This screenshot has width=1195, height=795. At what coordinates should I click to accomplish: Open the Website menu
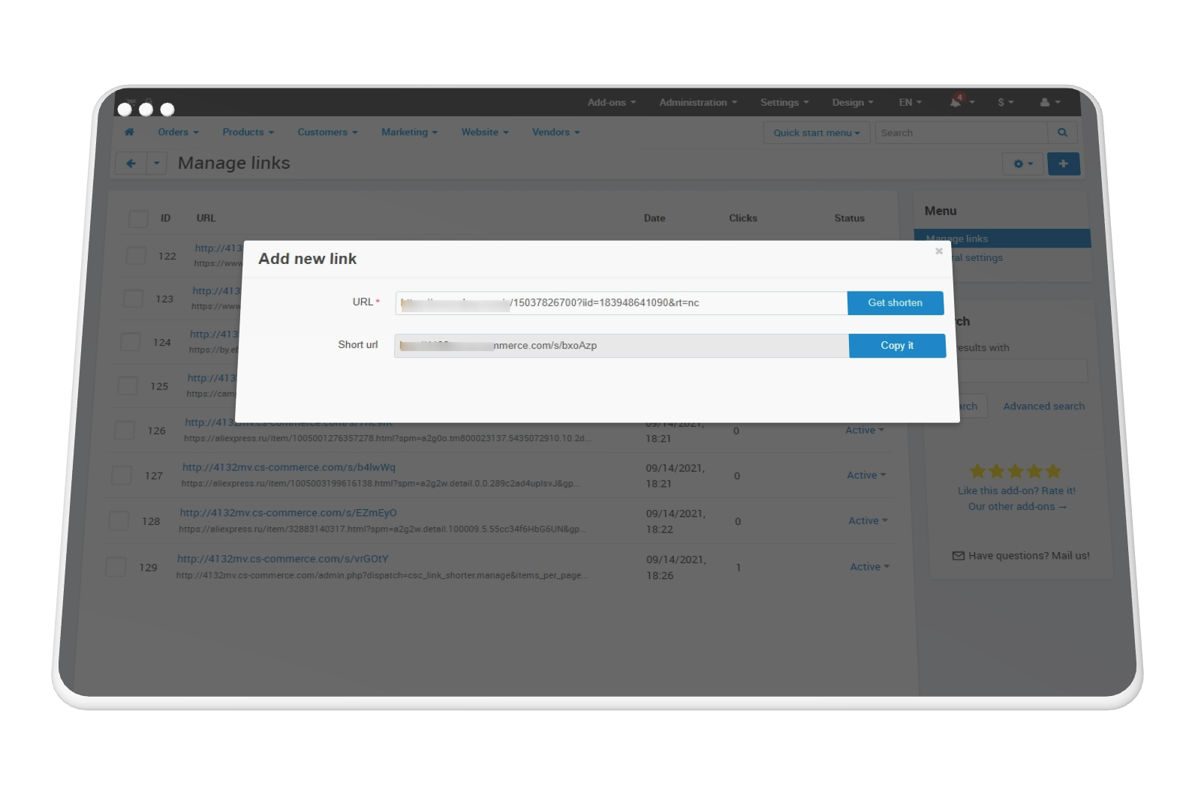pyautogui.click(x=485, y=132)
